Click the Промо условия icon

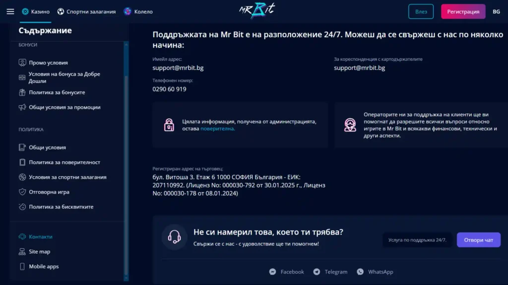22,63
